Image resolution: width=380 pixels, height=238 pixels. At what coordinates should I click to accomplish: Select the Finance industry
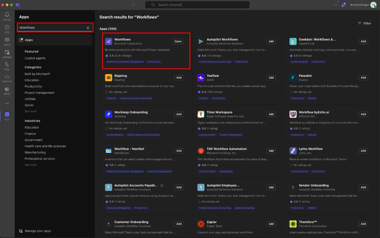click(x=30, y=134)
